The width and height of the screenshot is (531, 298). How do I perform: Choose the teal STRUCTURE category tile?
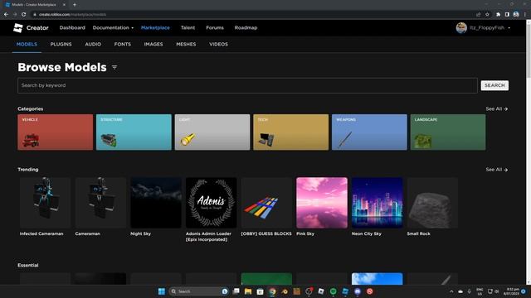pos(134,132)
